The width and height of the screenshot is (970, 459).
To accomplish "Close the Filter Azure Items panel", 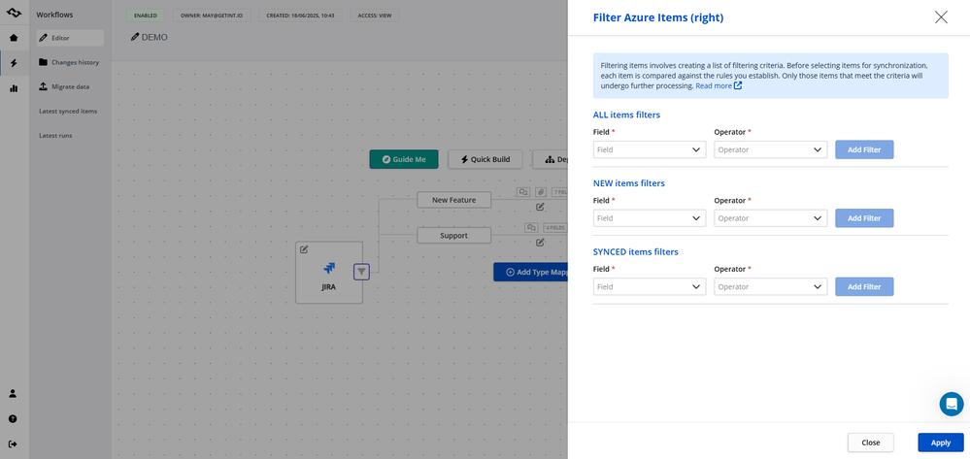I will pyautogui.click(x=941, y=17).
